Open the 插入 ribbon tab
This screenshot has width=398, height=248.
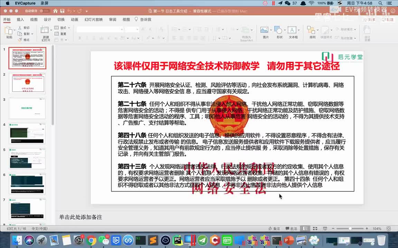pyautogui.click(x=20, y=20)
